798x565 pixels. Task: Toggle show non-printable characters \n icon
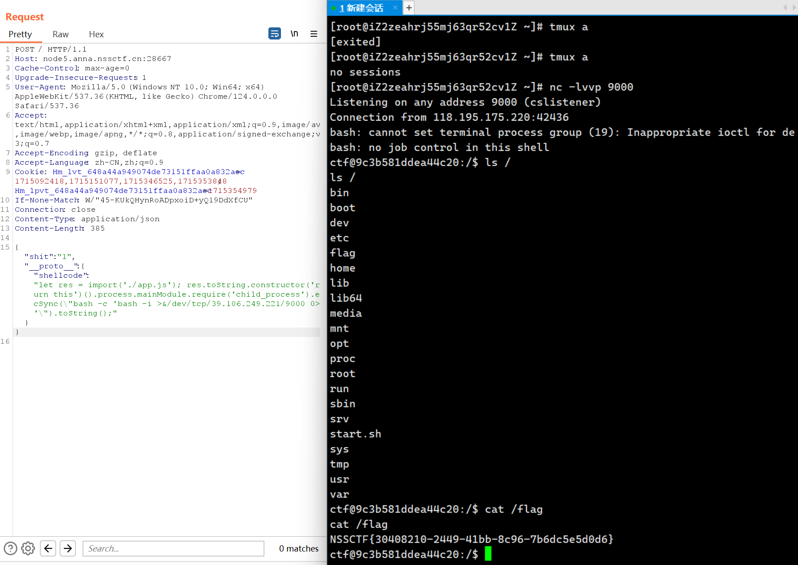(x=294, y=34)
